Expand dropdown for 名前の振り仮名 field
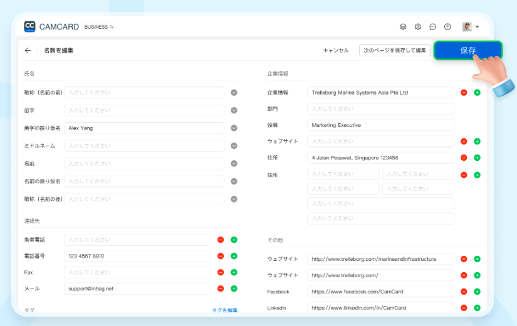This screenshot has width=517, height=326. click(x=234, y=181)
